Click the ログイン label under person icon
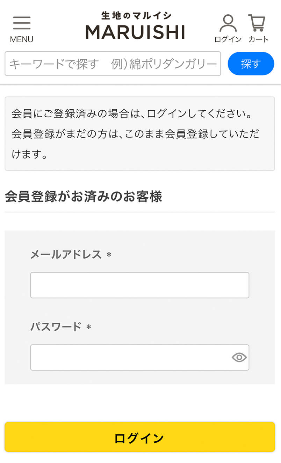 point(228,39)
